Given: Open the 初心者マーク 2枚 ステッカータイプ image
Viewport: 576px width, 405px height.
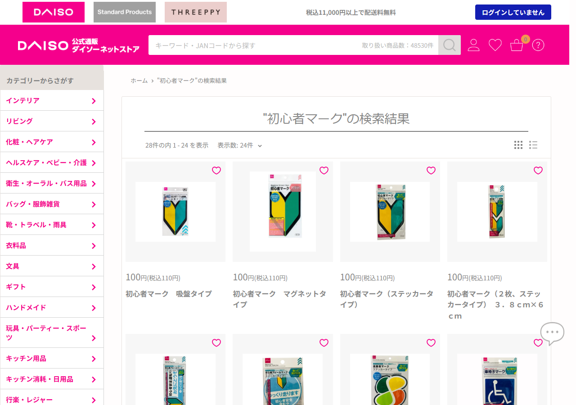Looking at the screenshot, I should pos(497,211).
